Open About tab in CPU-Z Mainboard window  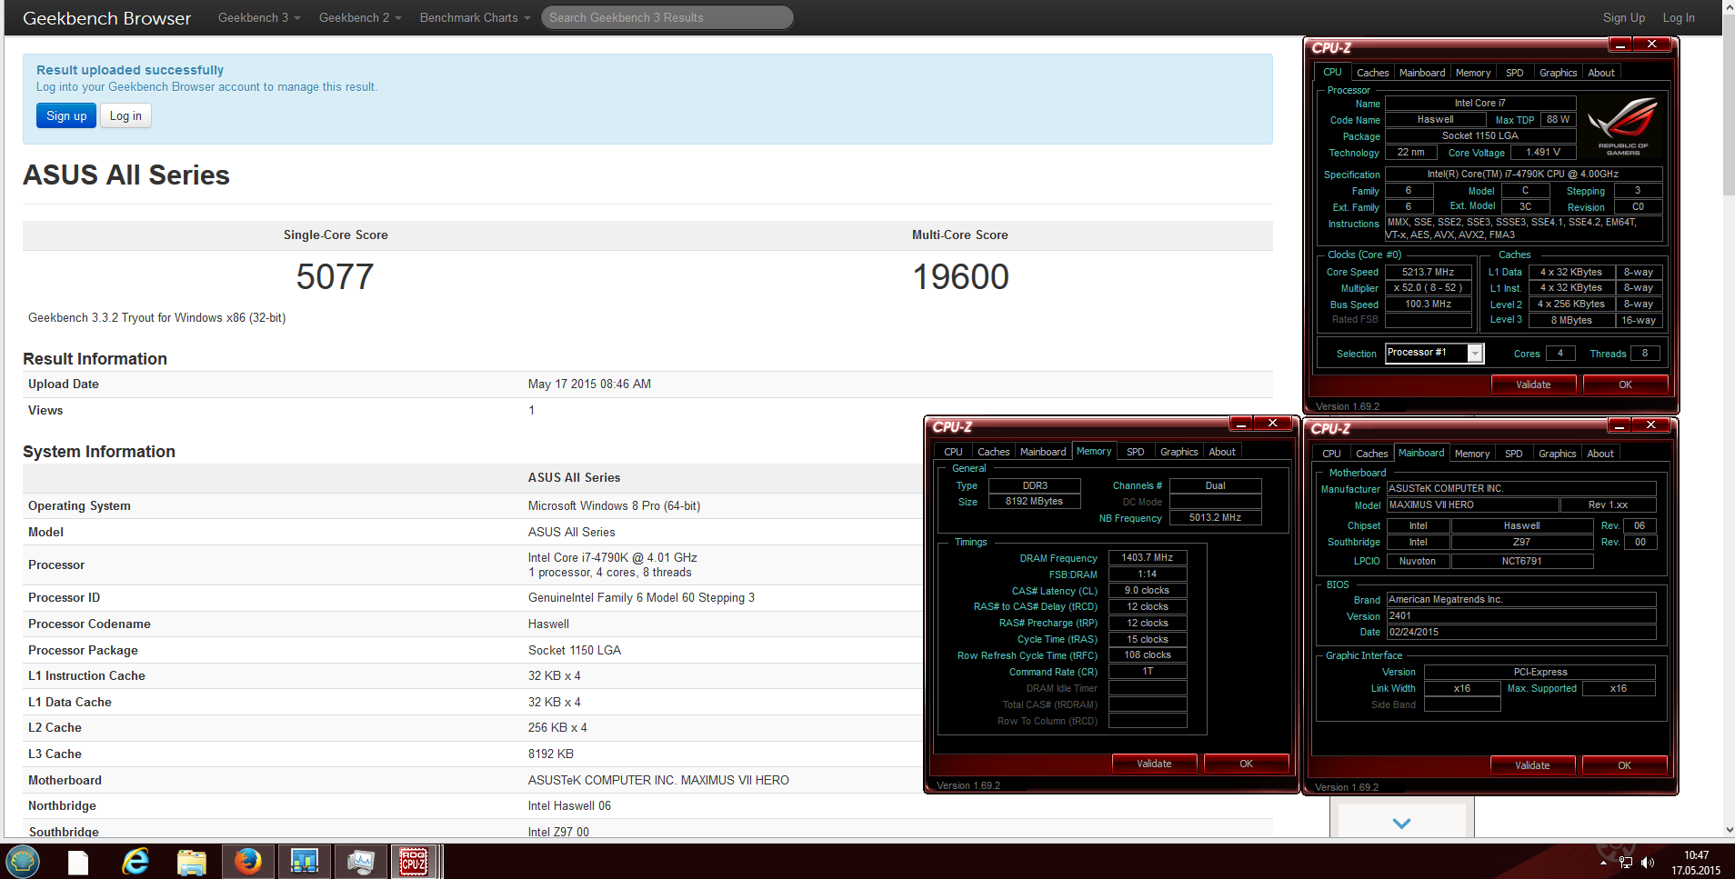click(x=1600, y=454)
